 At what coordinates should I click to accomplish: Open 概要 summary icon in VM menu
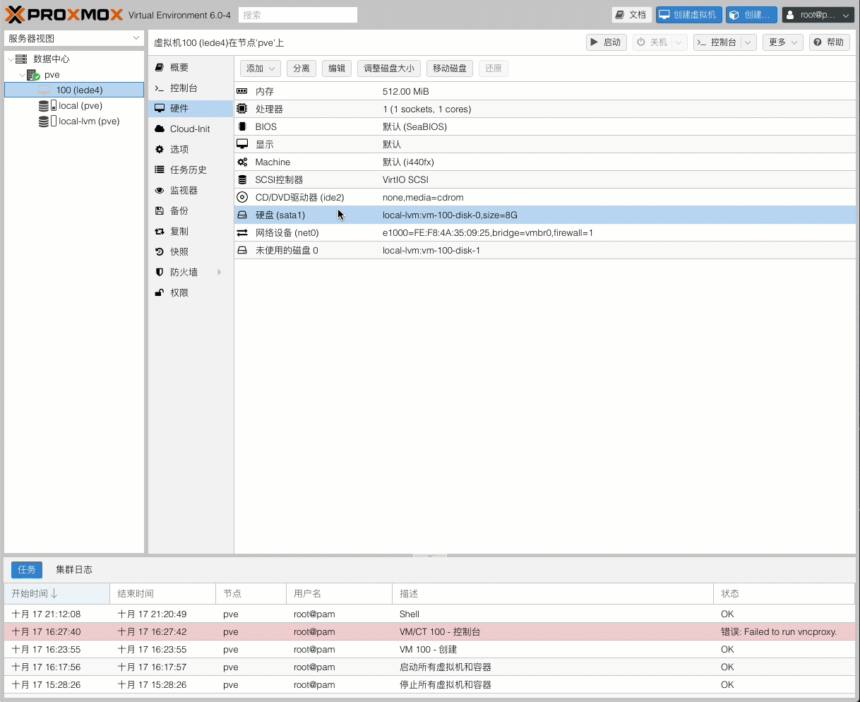(x=160, y=67)
